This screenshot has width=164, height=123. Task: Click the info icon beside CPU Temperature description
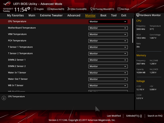(x=4, y=98)
